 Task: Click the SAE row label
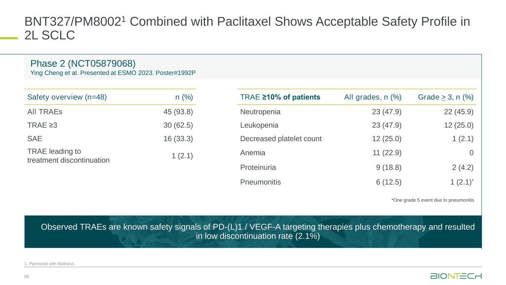[34, 139]
